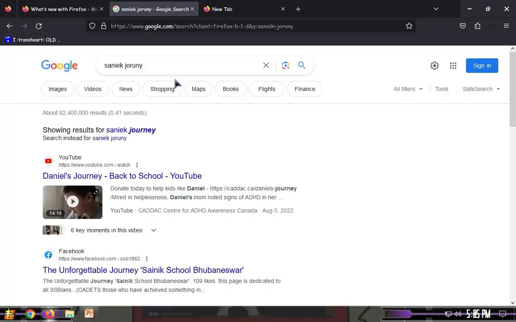516x322 pixels.
Task: Open the list all tabs dropdown
Action: tap(436, 9)
